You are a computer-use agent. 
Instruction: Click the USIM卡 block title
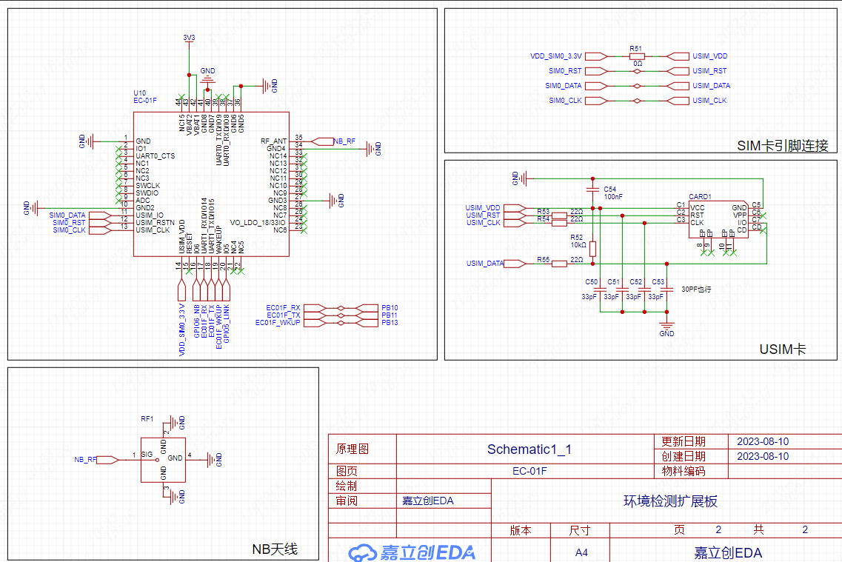click(783, 349)
